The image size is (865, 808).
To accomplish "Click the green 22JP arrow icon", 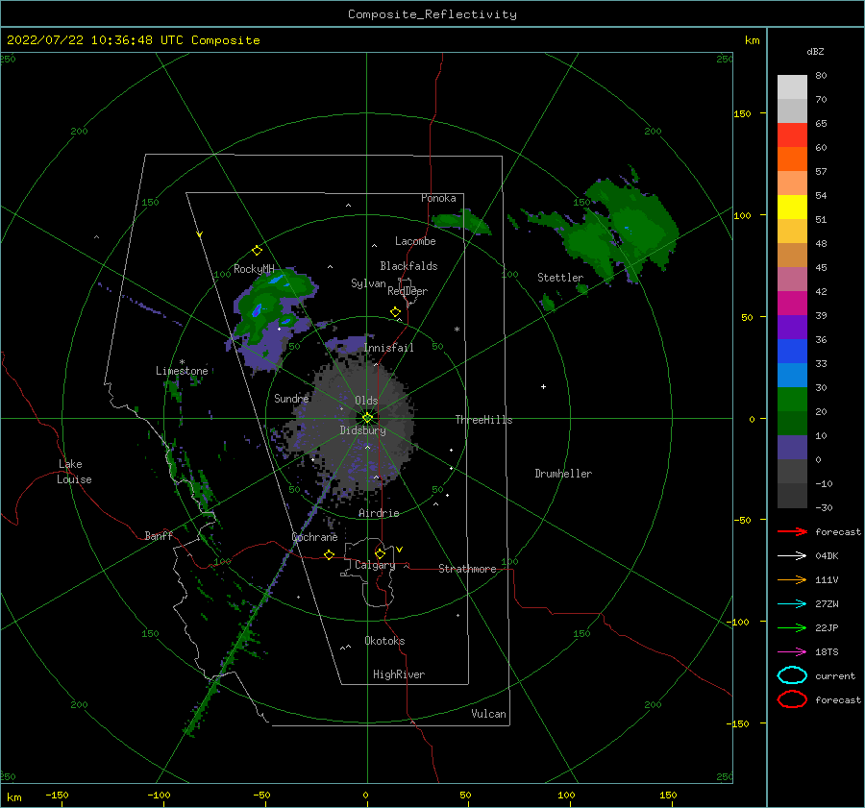I will click(x=792, y=627).
